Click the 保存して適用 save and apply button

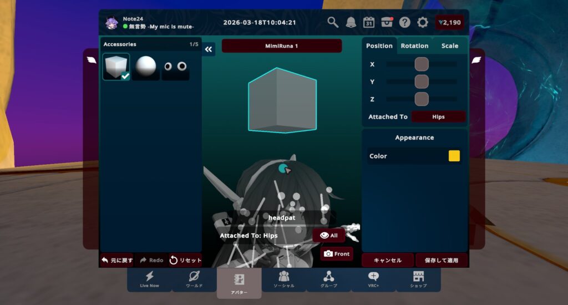pos(442,261)
